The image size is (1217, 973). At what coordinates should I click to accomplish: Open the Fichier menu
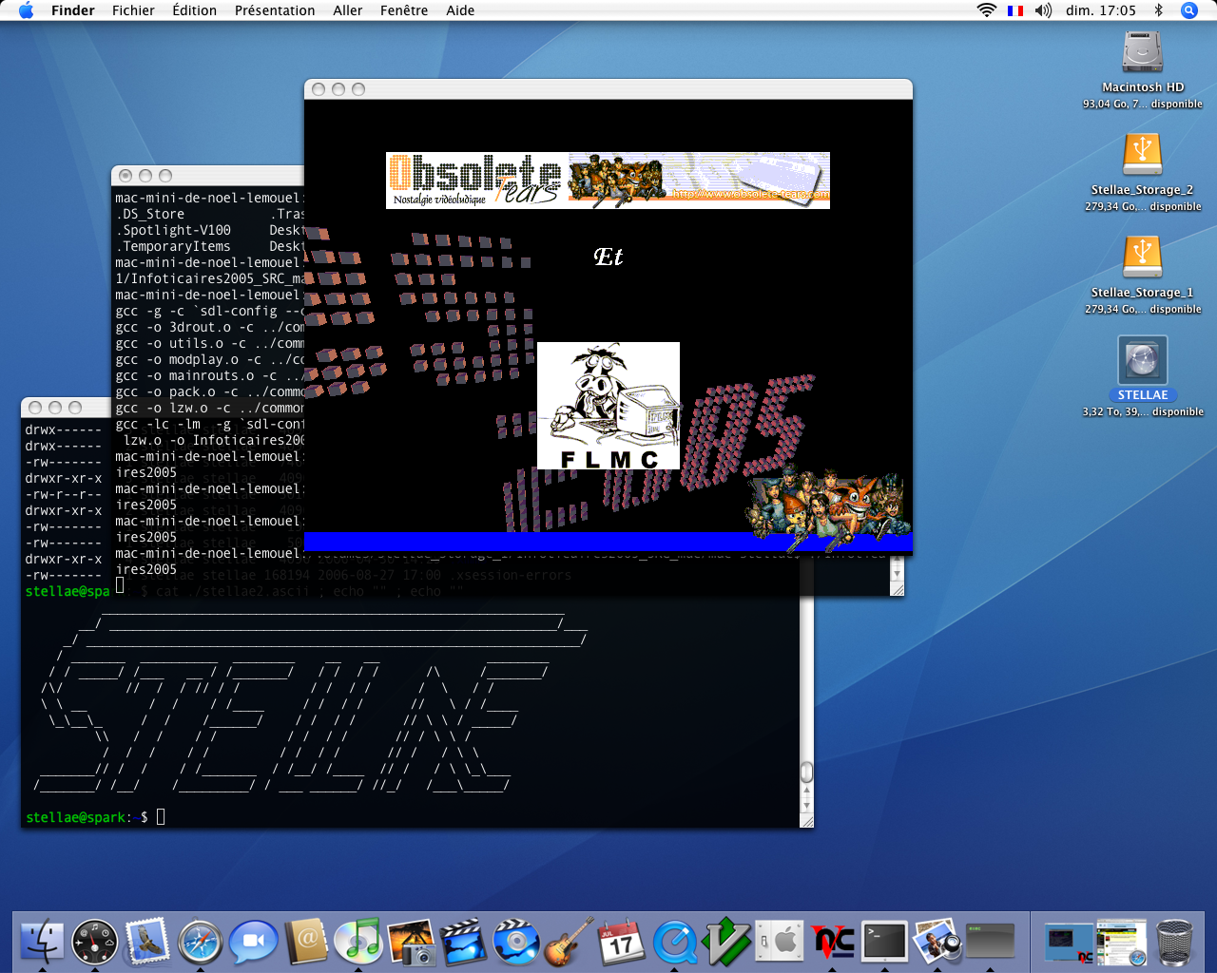pyautogui.click(x=133, y=10)
